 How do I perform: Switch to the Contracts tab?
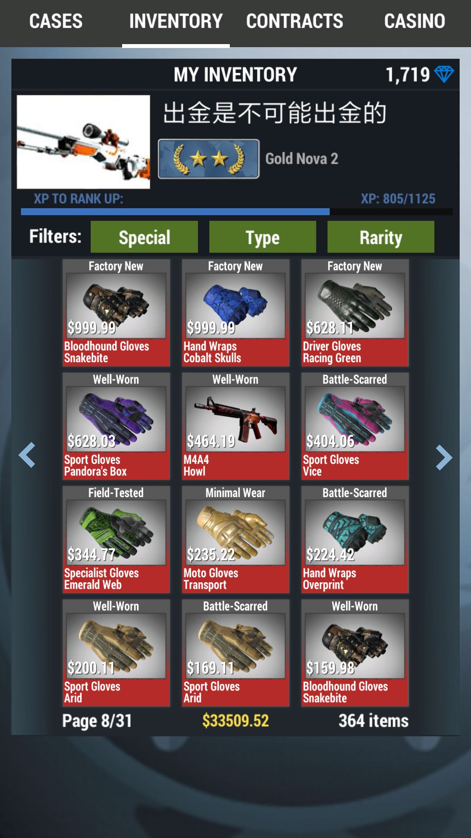295,21
